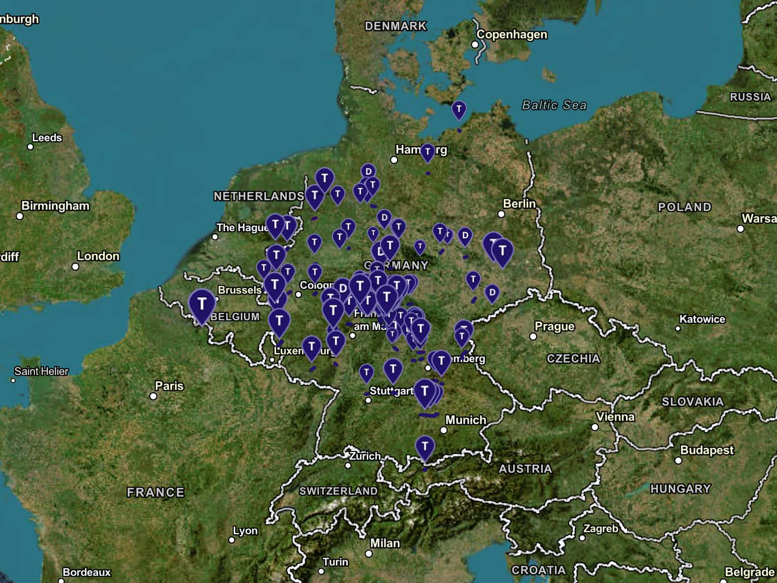Click the Baltic Sea label
The height and width of the screenshot is (583, 777).
[554, 105]
